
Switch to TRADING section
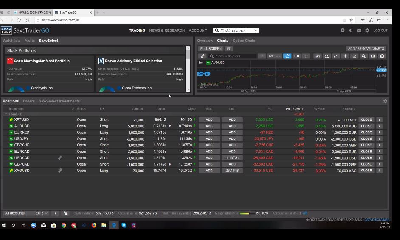pyautogui.click(x=137, y=30)
